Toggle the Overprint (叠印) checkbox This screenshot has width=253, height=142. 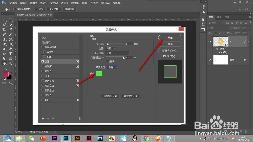click(107, 61)
